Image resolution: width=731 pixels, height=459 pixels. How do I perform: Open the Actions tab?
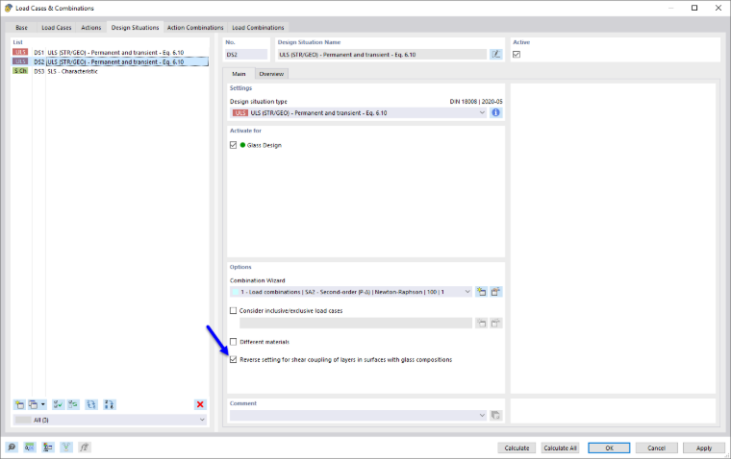point(91,28)
